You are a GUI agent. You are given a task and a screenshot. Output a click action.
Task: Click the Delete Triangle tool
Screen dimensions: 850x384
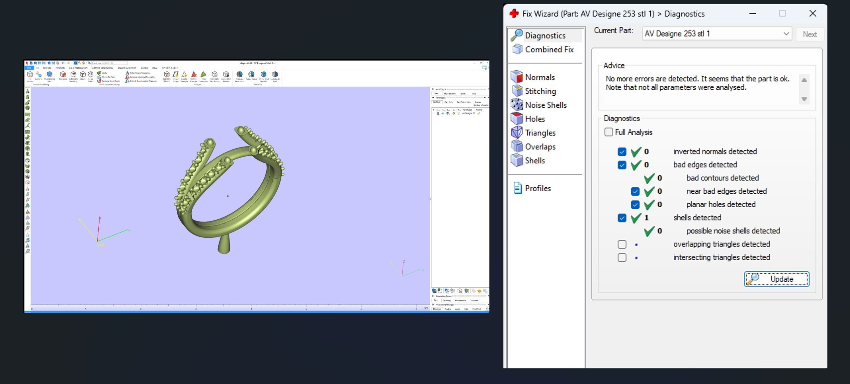coord(194,76)
